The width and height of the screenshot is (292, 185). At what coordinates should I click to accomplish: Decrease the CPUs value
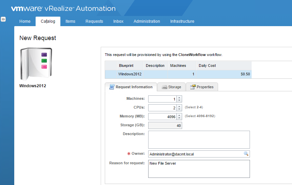tap(179, 109)
